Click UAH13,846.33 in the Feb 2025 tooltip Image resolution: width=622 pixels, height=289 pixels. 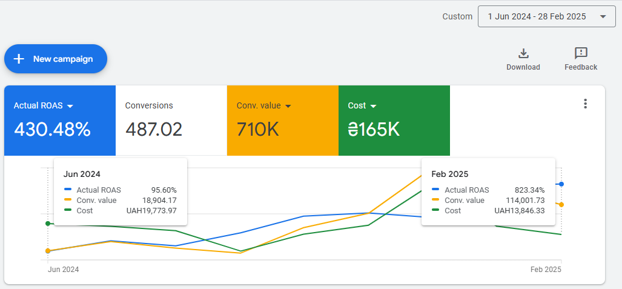click(520, 211)
